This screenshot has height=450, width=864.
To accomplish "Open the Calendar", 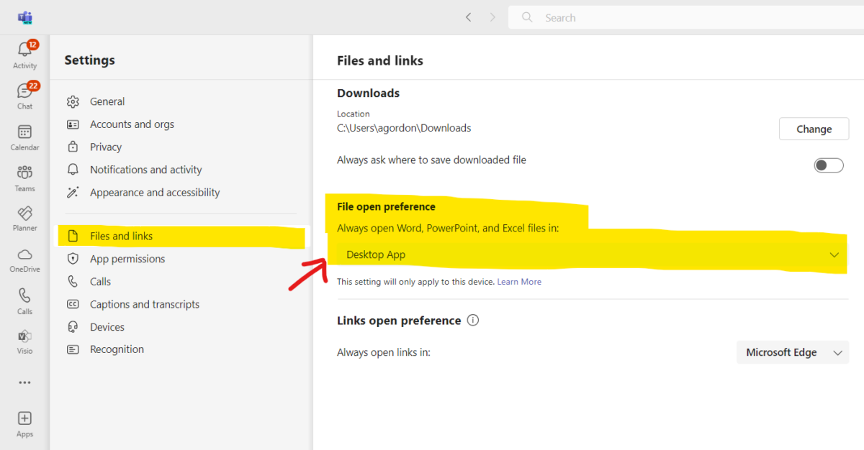I will pos(24,137).
